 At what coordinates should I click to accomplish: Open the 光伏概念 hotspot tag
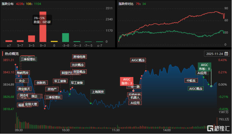coord(78,65)
